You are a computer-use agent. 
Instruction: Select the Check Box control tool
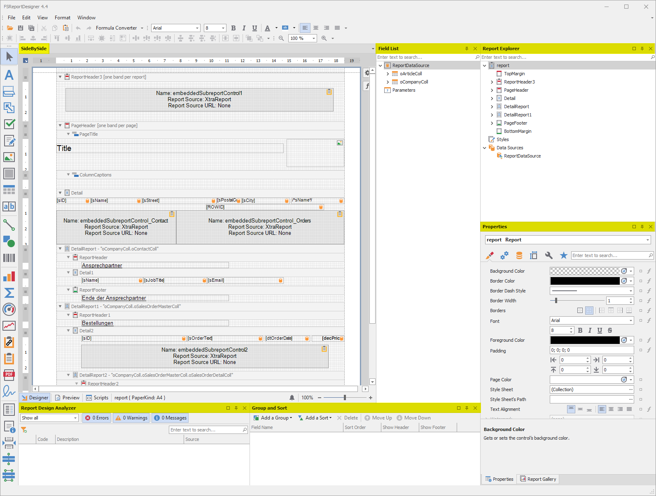[x=9, y=124]
